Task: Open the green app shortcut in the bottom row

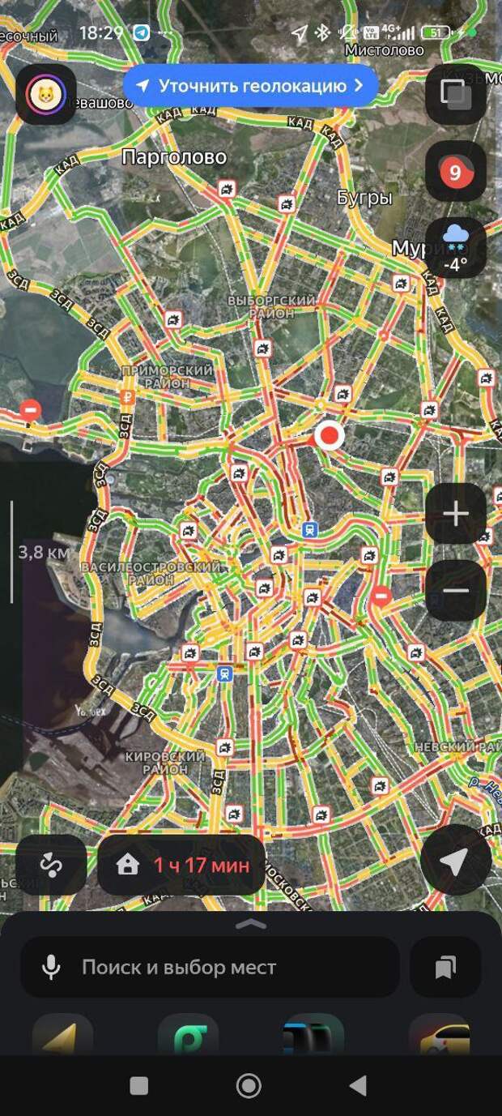Action: [188, 1034]
